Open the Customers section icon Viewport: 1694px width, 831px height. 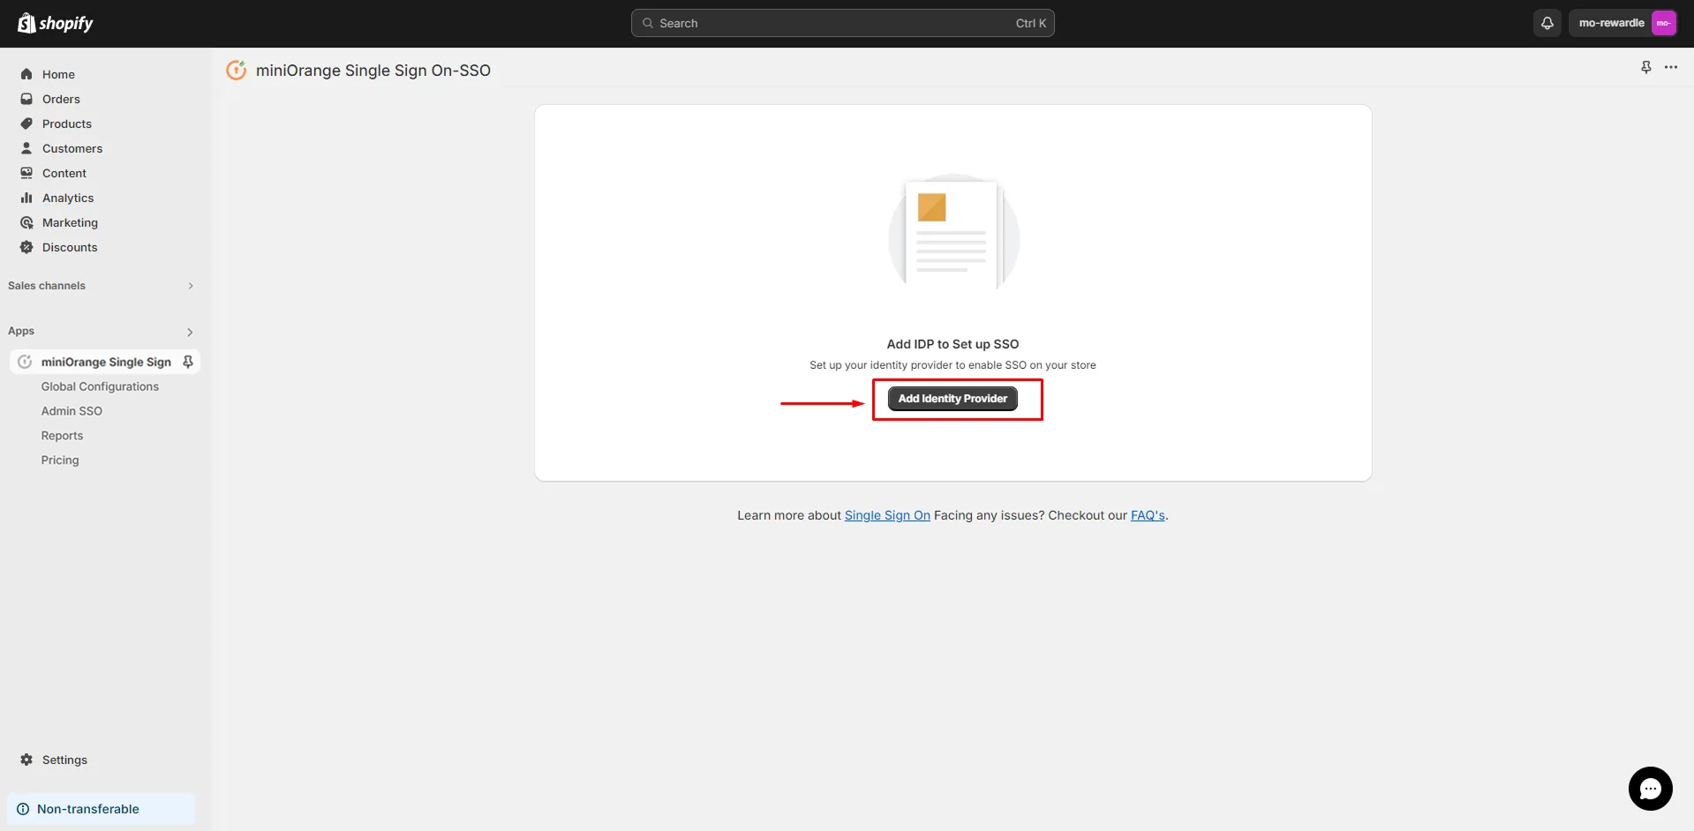[26, 148]
